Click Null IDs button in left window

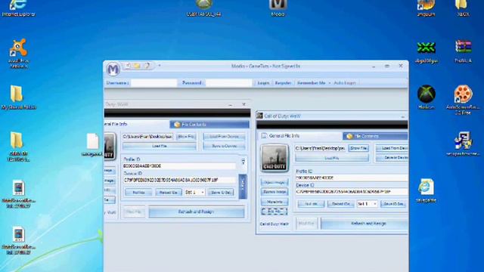click(x=138, y=193)
